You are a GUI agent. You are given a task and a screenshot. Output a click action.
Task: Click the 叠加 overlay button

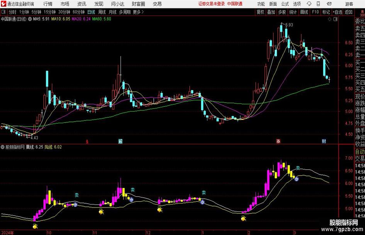pyautogui.click(x=271, y=12)
